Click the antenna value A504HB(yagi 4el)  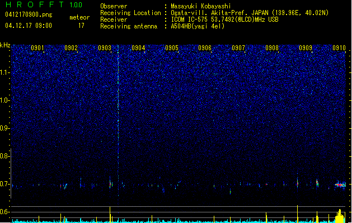[198, 26]
